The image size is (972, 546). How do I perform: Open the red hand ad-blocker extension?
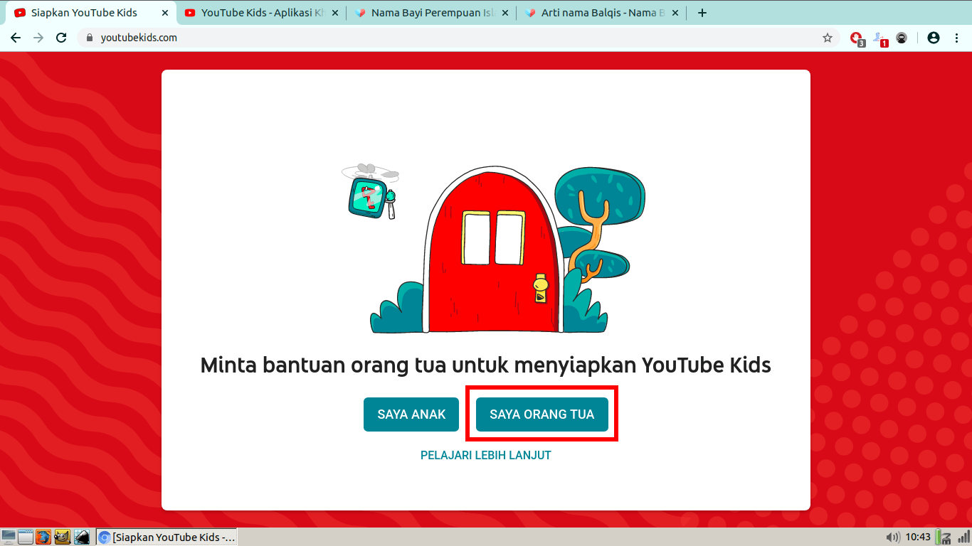857,38
